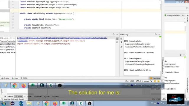Select '/example/testandroi' build tree row
Screen dimensions: 189x106
(8, 41)
